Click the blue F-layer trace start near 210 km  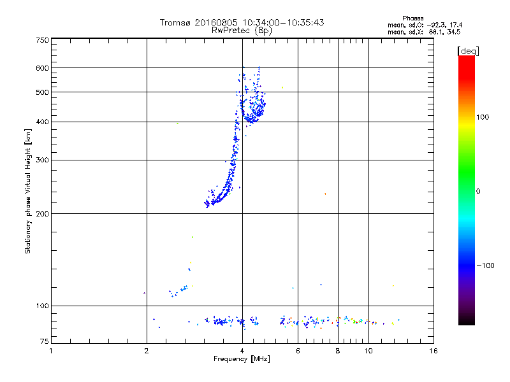click(x=207, y=204)
